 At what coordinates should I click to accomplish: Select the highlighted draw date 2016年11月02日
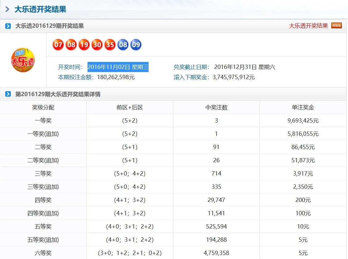coord(118,67)
